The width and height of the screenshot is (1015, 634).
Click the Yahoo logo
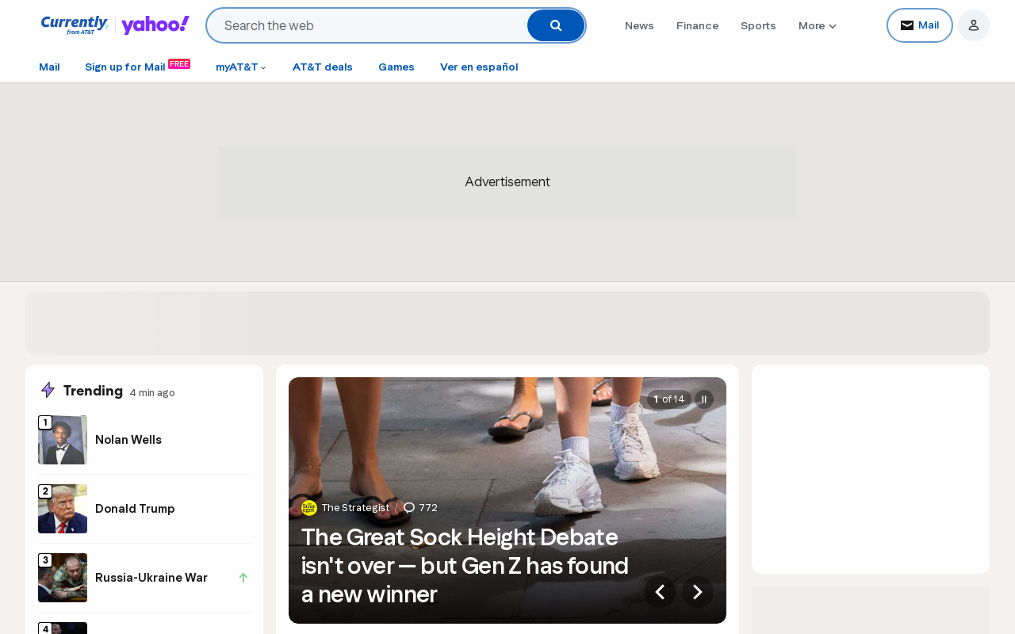(x=155, y=25)
